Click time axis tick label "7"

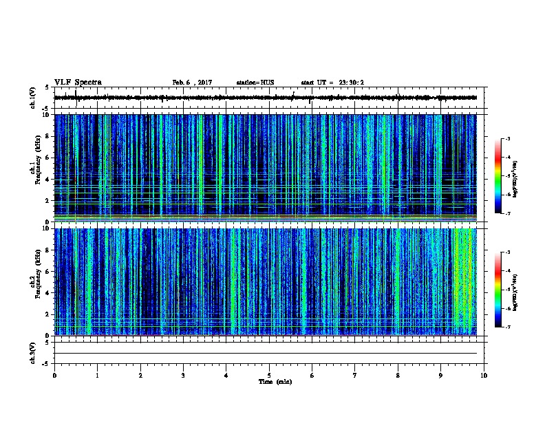click(x=355, y=376)
